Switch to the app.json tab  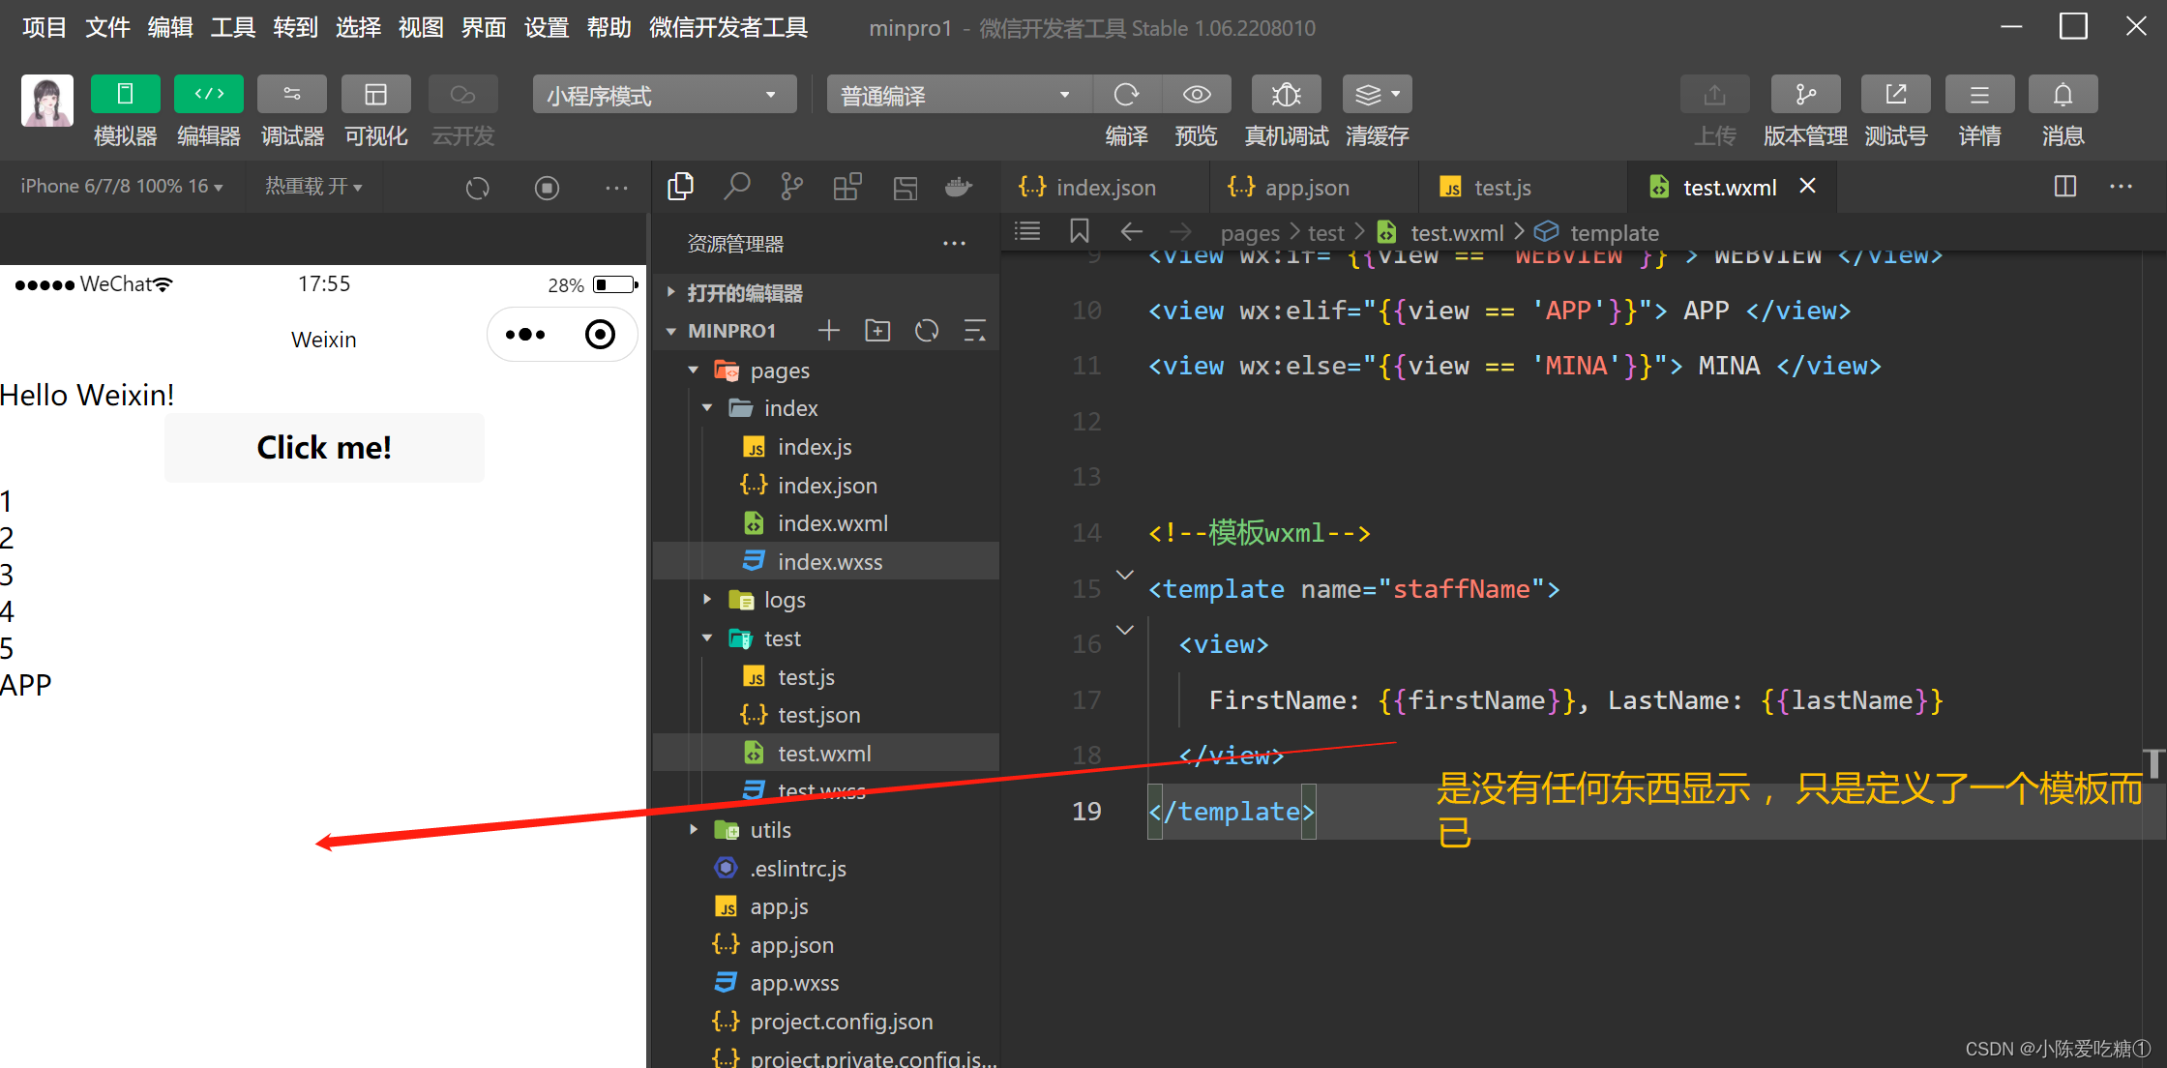[1305, 188]
